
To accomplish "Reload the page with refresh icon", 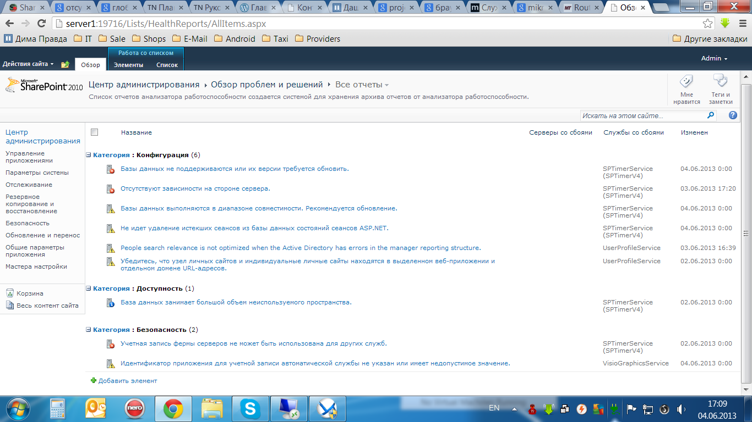I will pos(41,24).
